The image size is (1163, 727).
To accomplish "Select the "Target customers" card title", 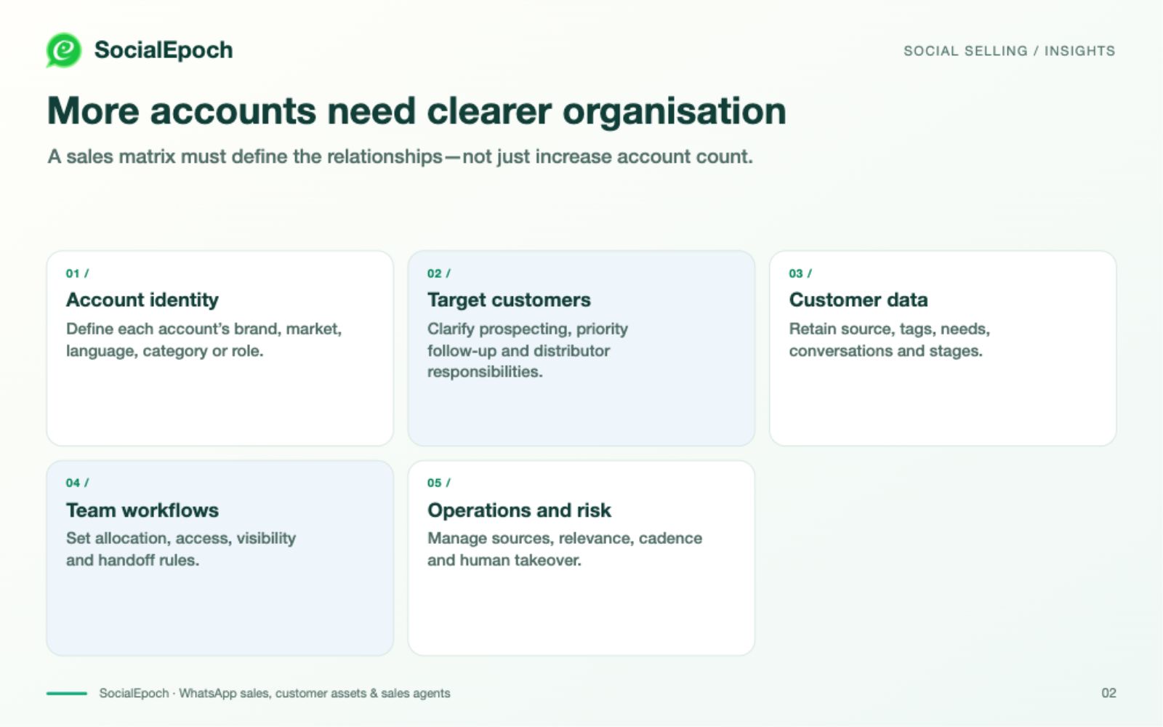I will point(509,300).
